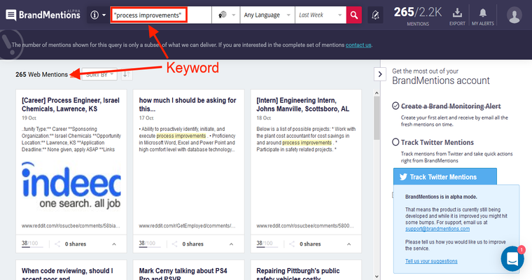This screenshot has height=280, width=532.
Task: Toggle Create a Brand Monitoring Alert checkmark
Action: (x=395, y=106)
